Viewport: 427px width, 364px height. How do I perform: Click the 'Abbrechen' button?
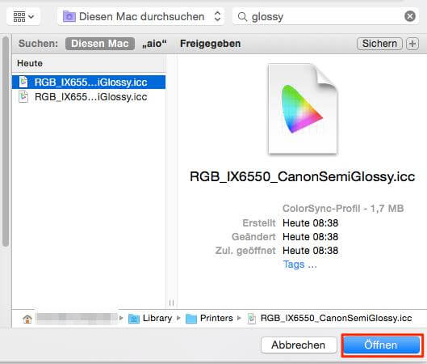tap(299, 345)
